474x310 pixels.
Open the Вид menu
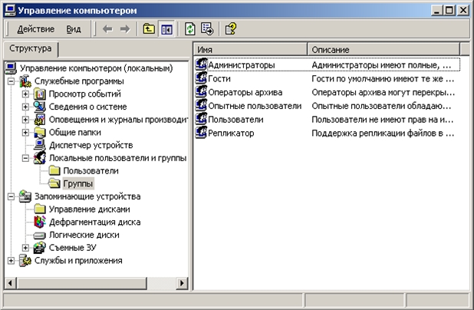coord(73,29)
